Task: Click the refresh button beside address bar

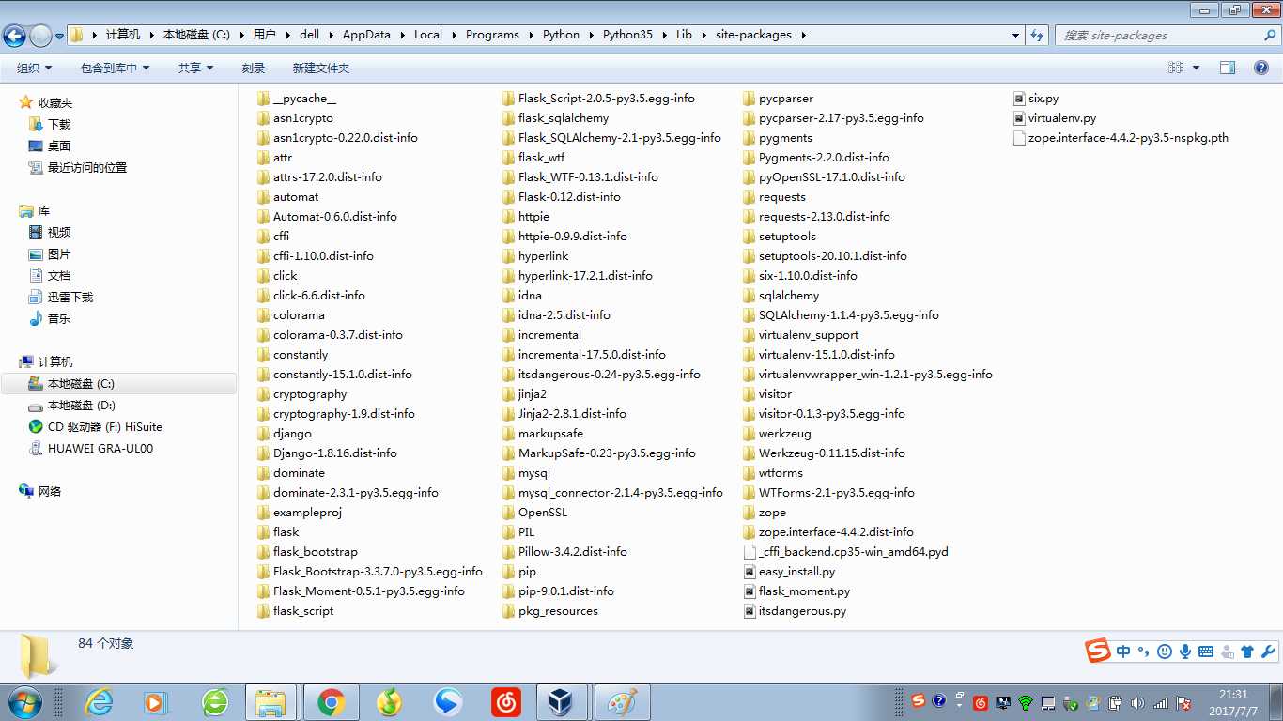Action: click(x=1038, y=35)
